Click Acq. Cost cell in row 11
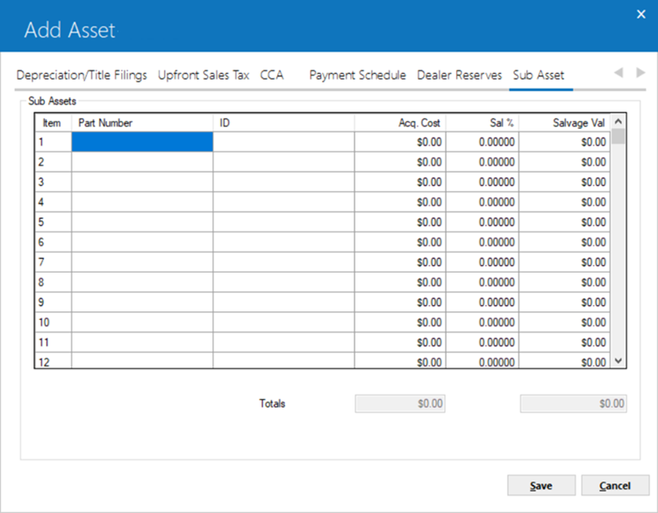 tap(400, 342)
